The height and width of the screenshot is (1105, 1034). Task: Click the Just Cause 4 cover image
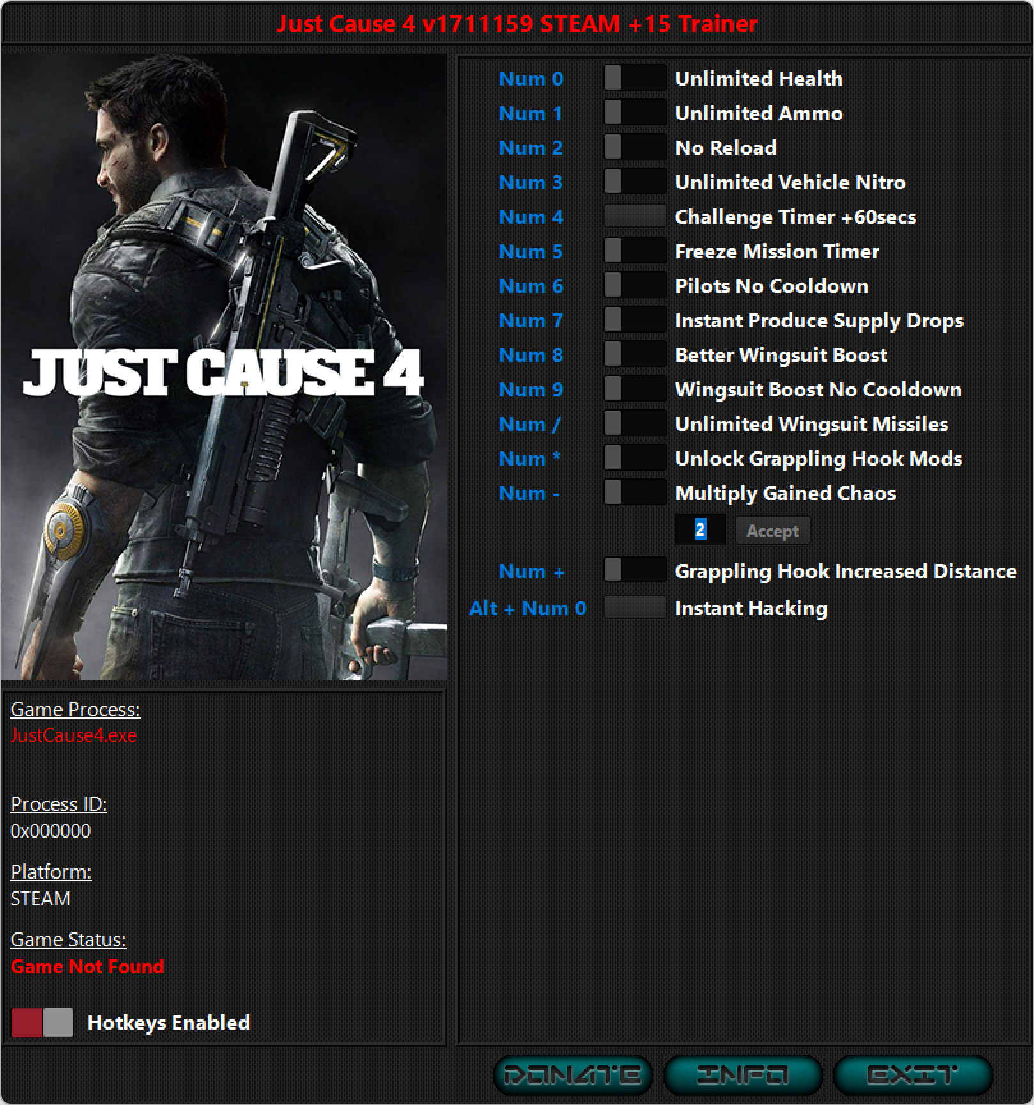pyautogui.click(x=224, y=366)
